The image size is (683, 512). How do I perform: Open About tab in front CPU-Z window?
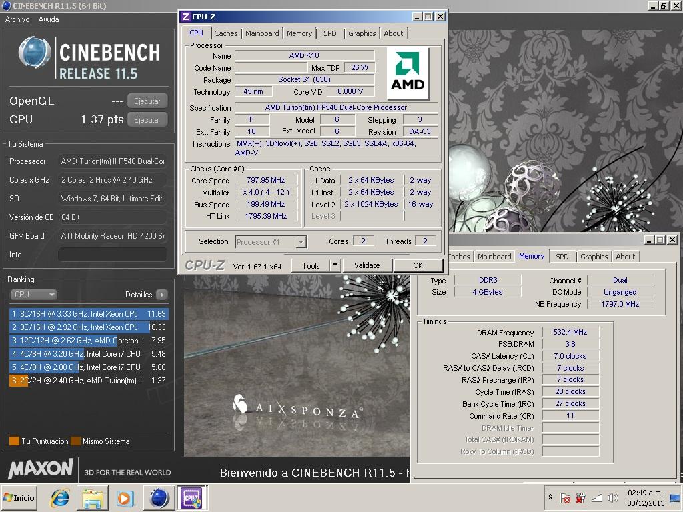coord(394,33)
